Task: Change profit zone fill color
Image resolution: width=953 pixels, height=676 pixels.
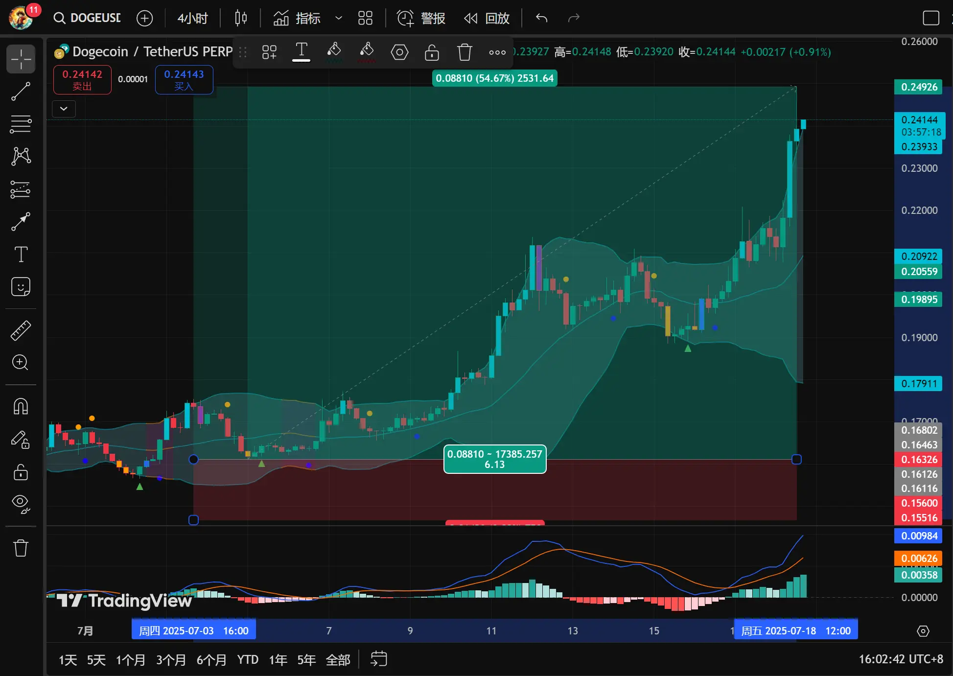Action: pyautogui.click(x=334, y=52)
